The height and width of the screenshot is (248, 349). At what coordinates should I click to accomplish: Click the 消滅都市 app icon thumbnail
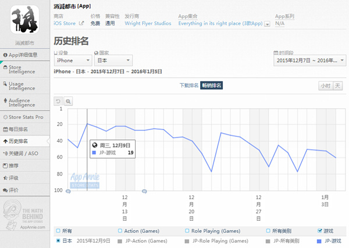tap(24, 20)
